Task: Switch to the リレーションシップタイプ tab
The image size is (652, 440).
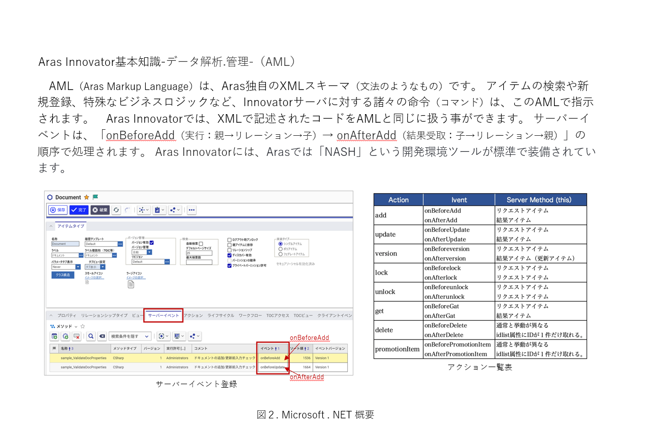Action: (x=104, y=315)
